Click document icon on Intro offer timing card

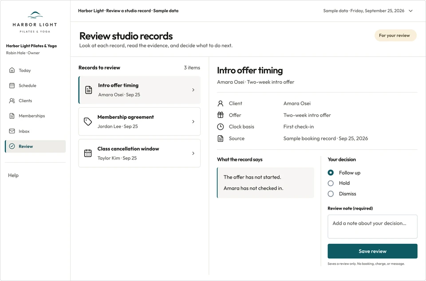(89, 90)
